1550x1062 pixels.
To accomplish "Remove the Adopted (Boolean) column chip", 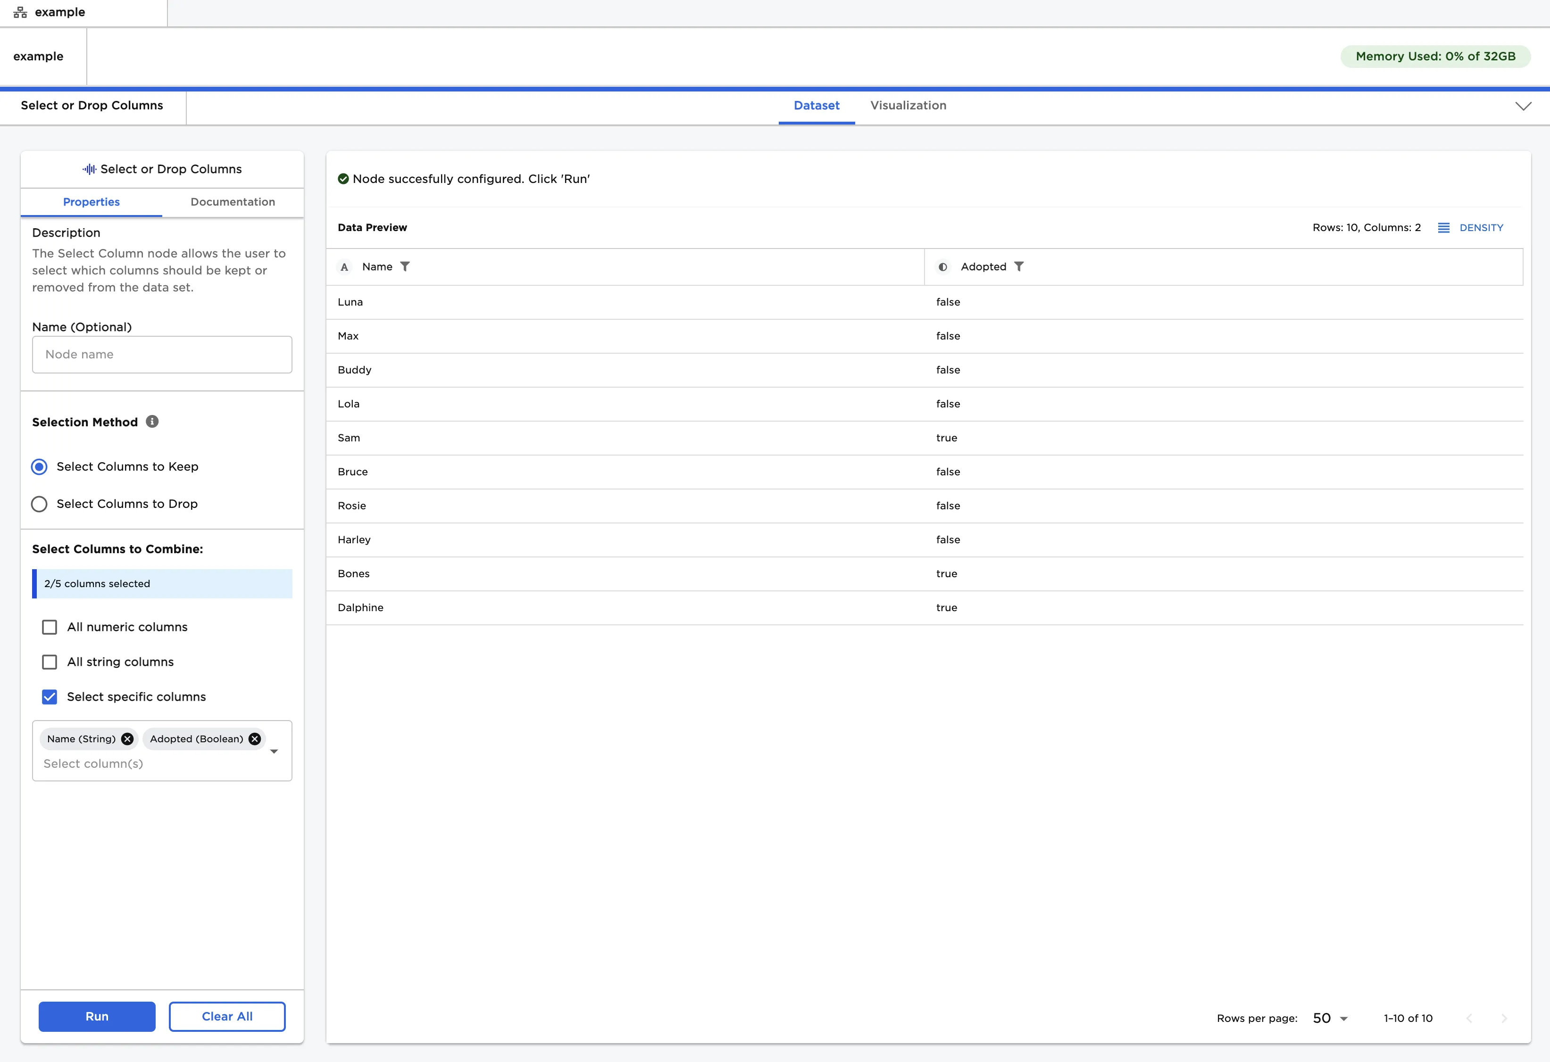I will click(254, 738).
